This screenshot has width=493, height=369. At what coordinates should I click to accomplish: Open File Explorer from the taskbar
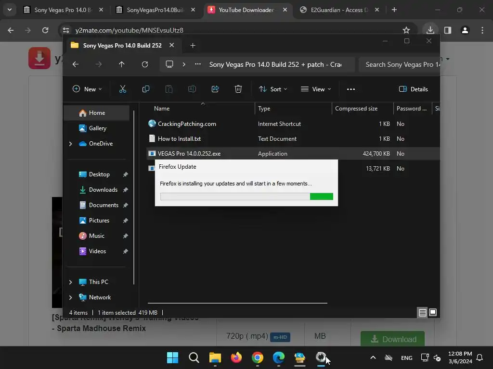[215, 357]
